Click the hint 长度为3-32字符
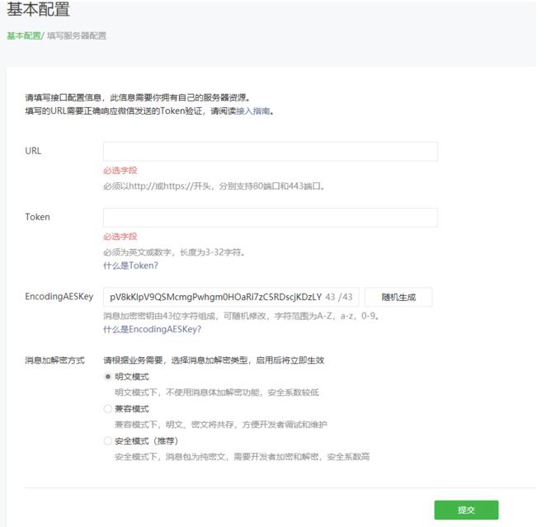This screenshot has height=527, width=547. coord(174,252)
